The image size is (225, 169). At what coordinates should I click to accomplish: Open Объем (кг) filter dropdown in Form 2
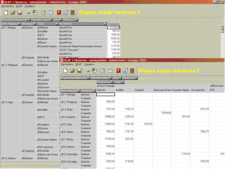[x=136, y=78]
